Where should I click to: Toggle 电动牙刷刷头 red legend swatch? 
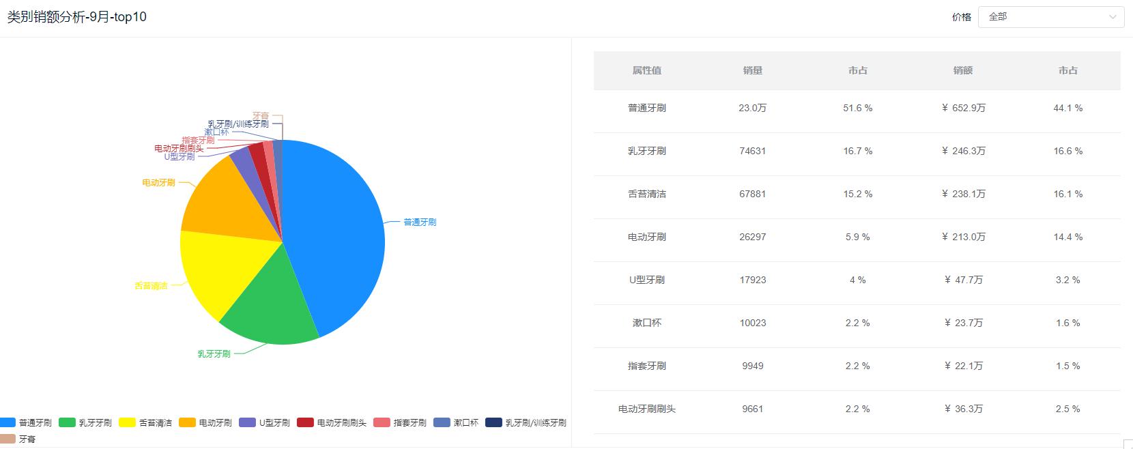[x=305, y=422]
